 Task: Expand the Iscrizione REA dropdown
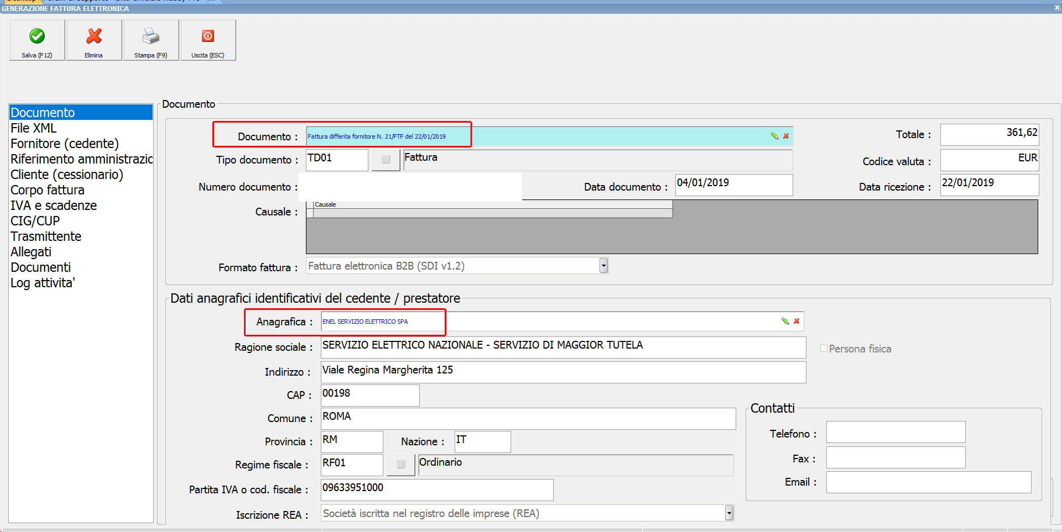tap(729, 513)
